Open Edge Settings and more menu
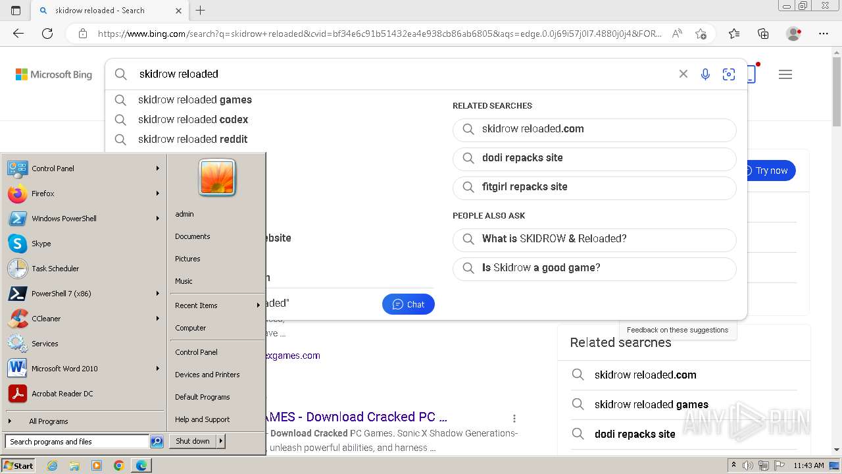The image size is (842, 474). pos(824,34)
